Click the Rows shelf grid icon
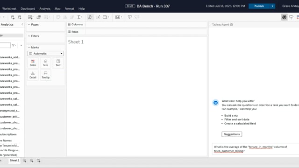The height and width of the screenshot is (168, 299). [x=69, y=32]
